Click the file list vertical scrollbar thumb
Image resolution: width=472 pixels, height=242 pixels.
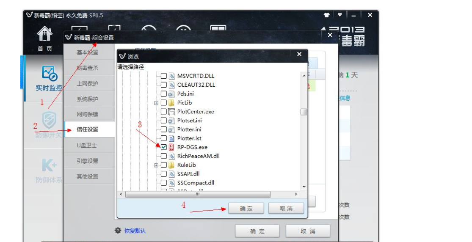(304, 112)
